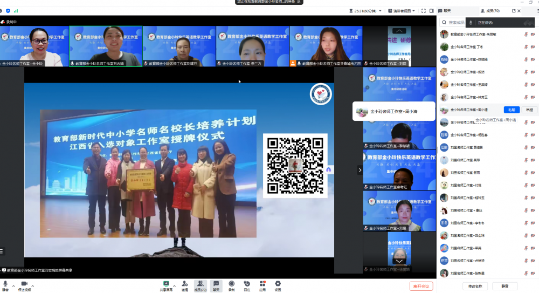The width and height of the screenshot is (539, 293).
Task: Click the Leave Meeting (离开会议) button
Action: click(421, 286)
